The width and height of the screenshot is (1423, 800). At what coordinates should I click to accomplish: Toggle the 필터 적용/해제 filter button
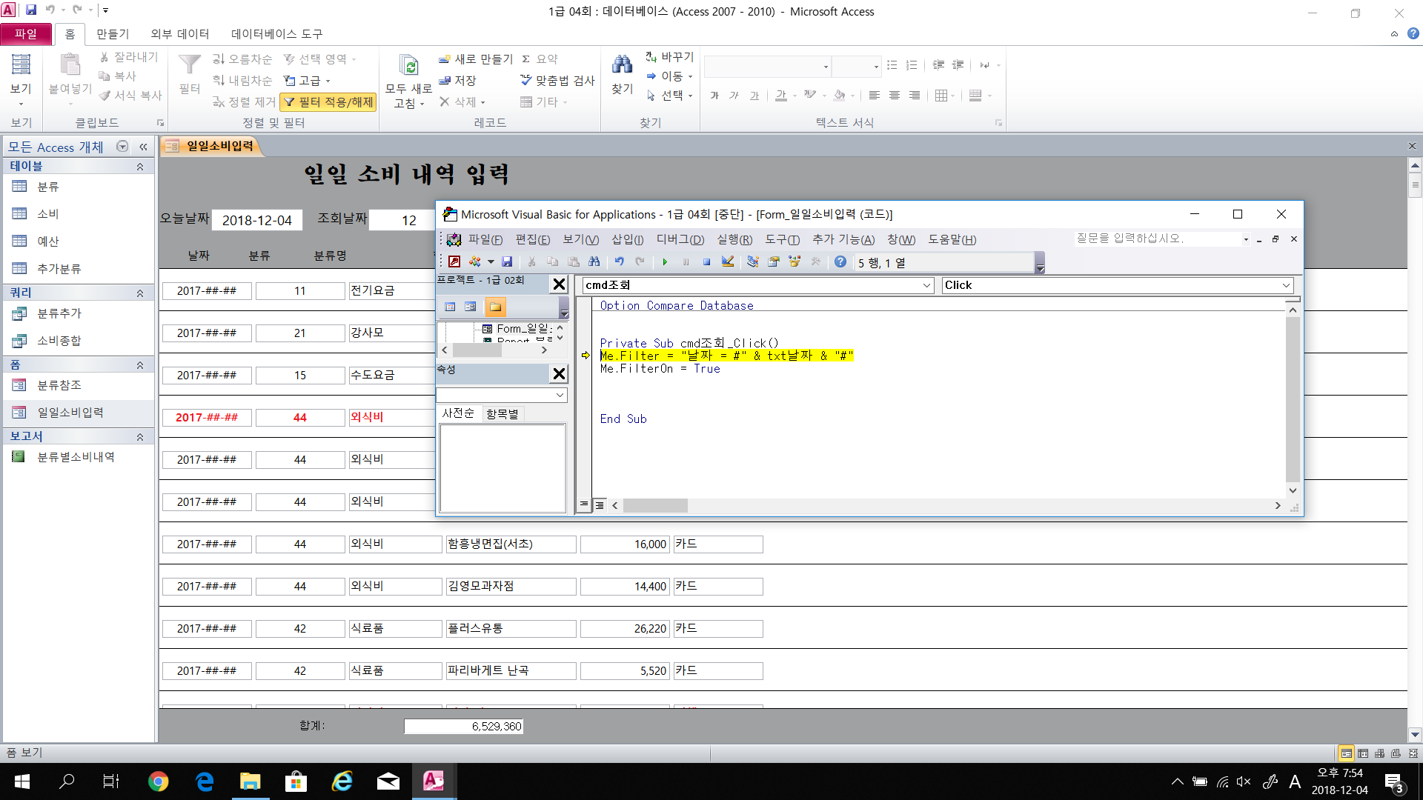pos(328,102)
